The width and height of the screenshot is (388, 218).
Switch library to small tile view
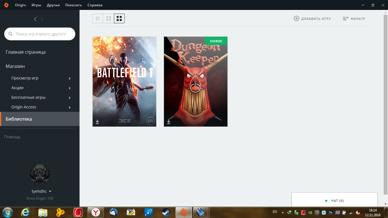(98, 18)
